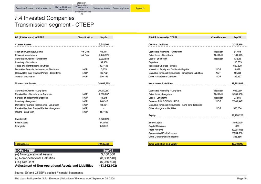Viewport: 261px width, 184px height.
Task: Select Taxes and Contributions to Offset row
Action: point(64,66)
